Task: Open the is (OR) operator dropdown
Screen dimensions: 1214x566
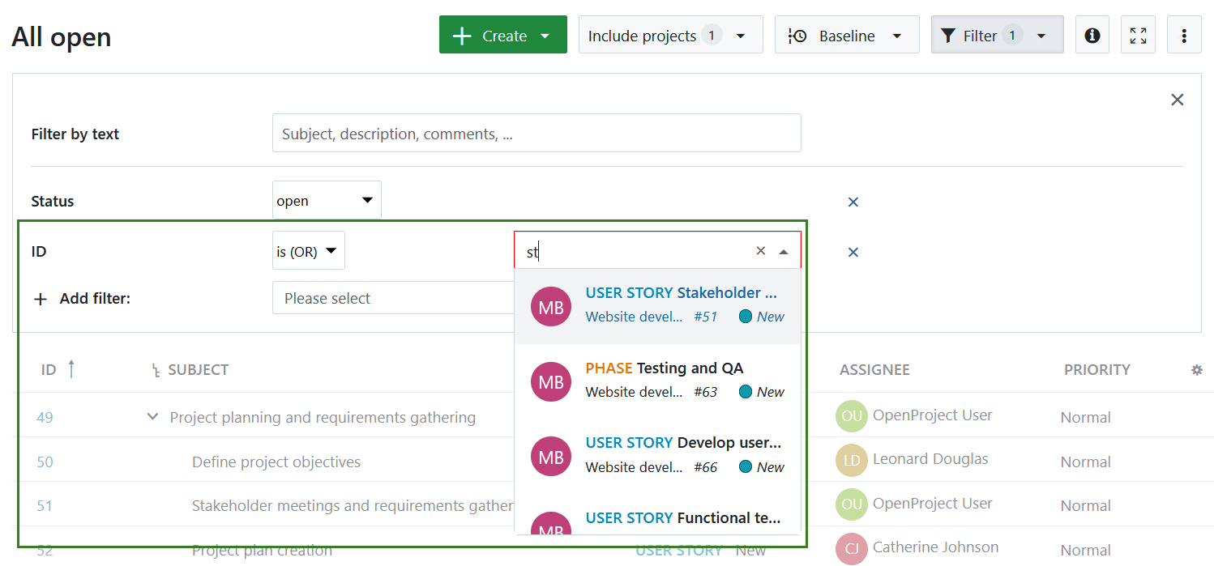Action: click(308, 250)
